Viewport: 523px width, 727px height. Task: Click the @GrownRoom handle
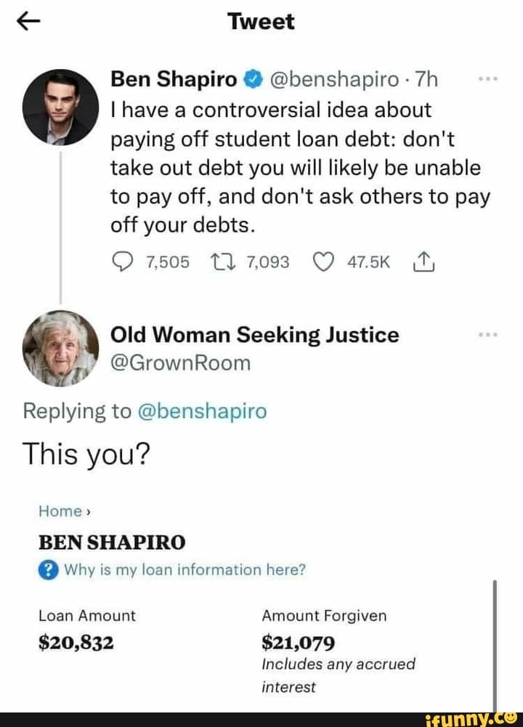pyautogui.click(x=180, y=362)
